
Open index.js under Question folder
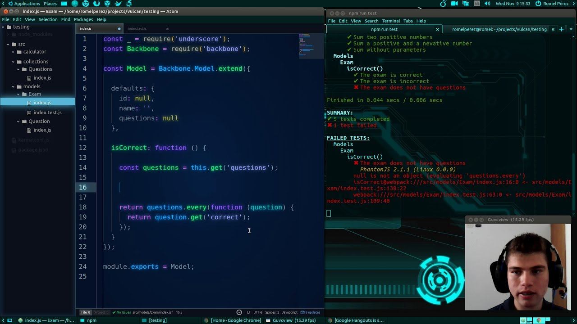[42, 130]
